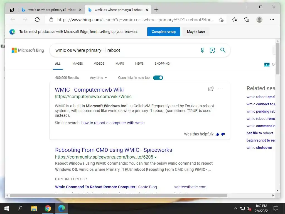The height and width of the screenshot is (214, 285).
Task: Click in the Bing search query box
Action: tap(126, 50)
